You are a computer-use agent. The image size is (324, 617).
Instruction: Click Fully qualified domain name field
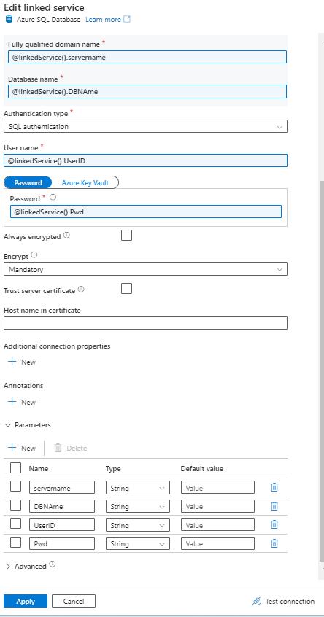[x=147, y=57]
